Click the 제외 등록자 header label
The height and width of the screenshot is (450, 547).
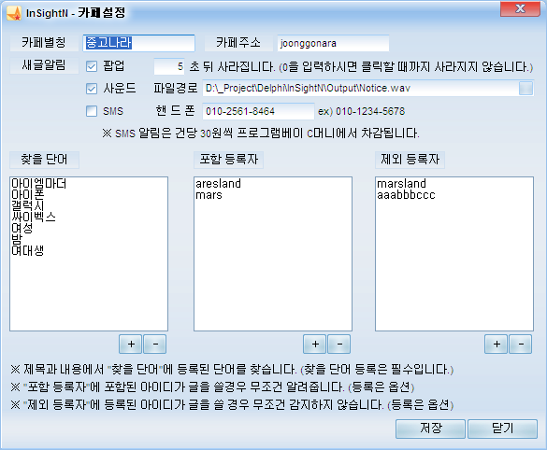tap(410, 160)
